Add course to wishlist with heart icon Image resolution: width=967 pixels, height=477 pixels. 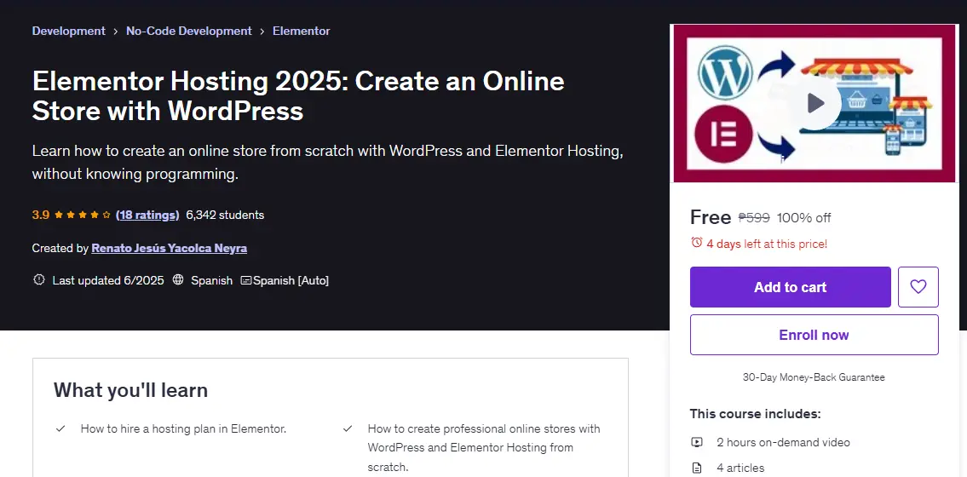(x=918, y=286)
